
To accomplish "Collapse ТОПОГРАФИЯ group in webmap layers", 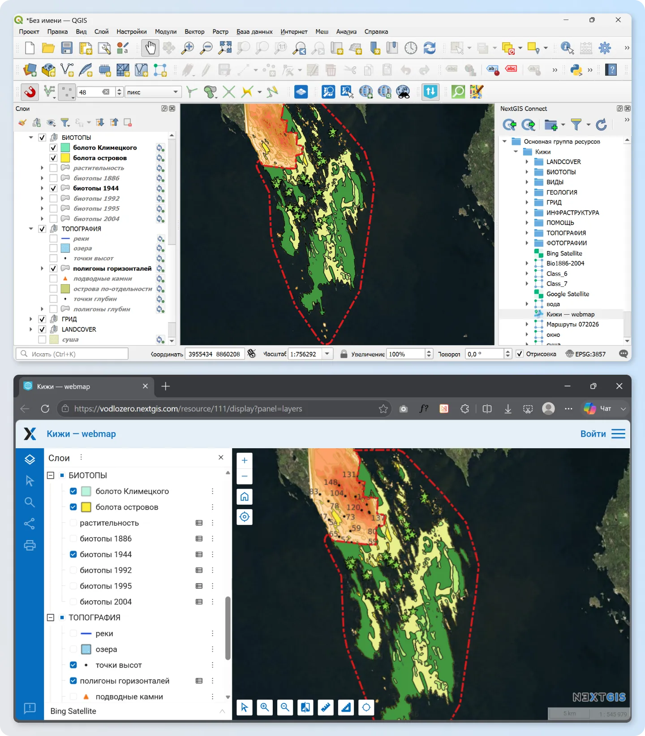I will pyautogui.click(x=51, y=617).
